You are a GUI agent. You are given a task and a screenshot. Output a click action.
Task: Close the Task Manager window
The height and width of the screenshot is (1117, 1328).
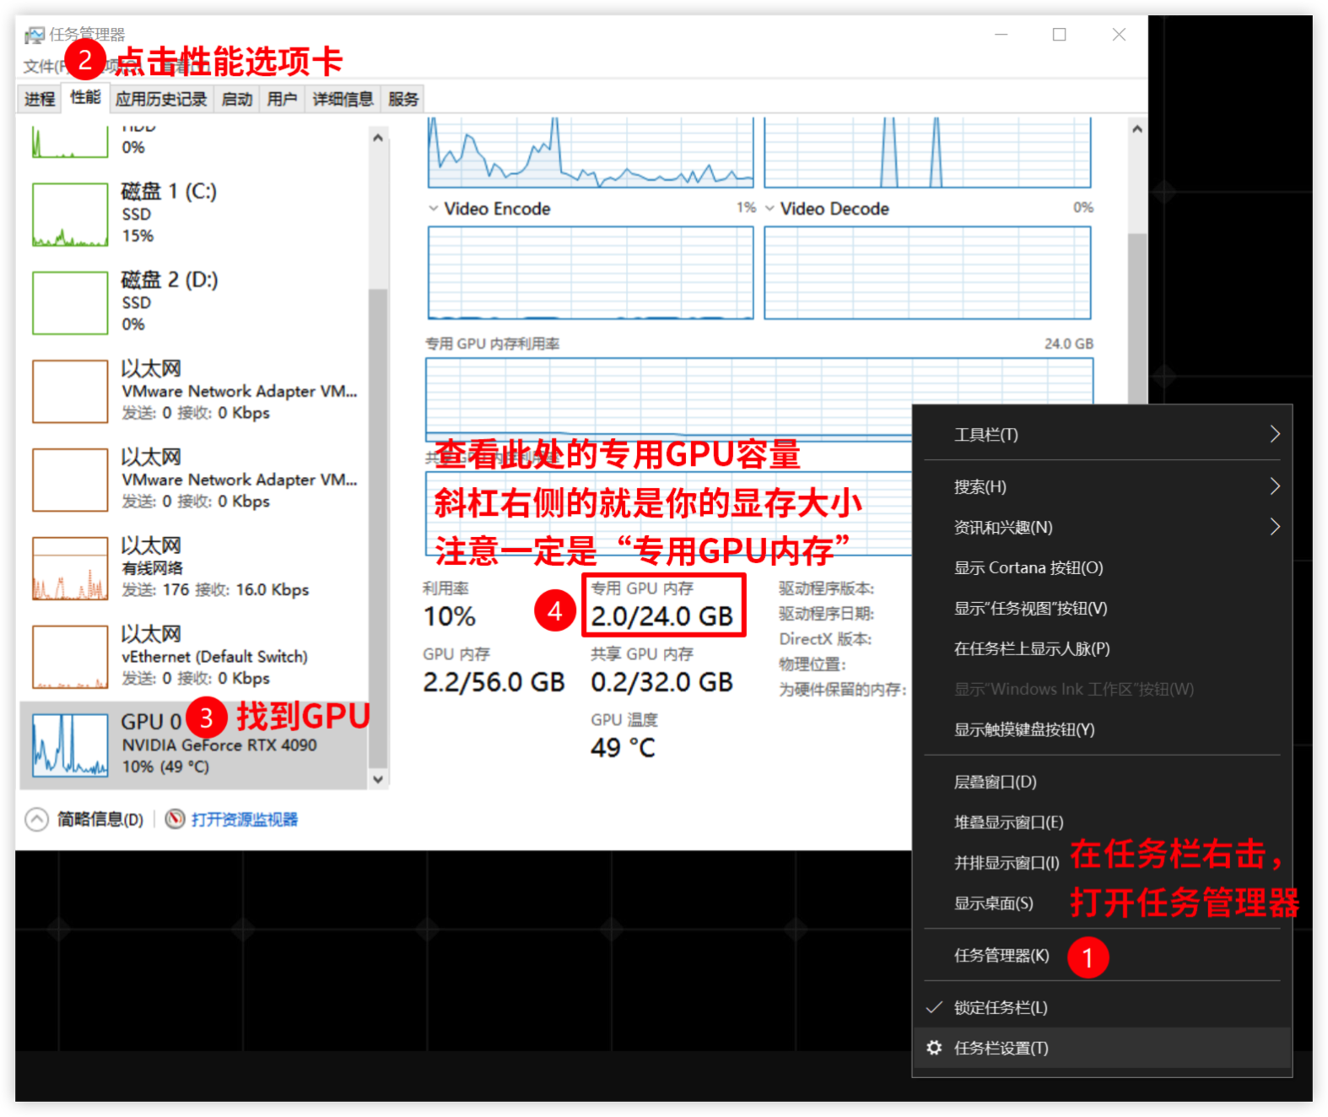click(1119, 35)
